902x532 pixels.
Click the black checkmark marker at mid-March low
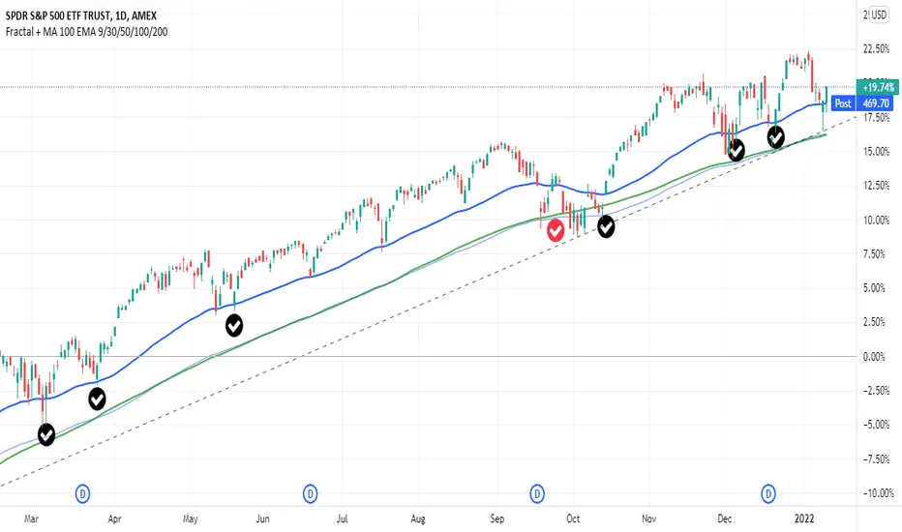point(46,434)
